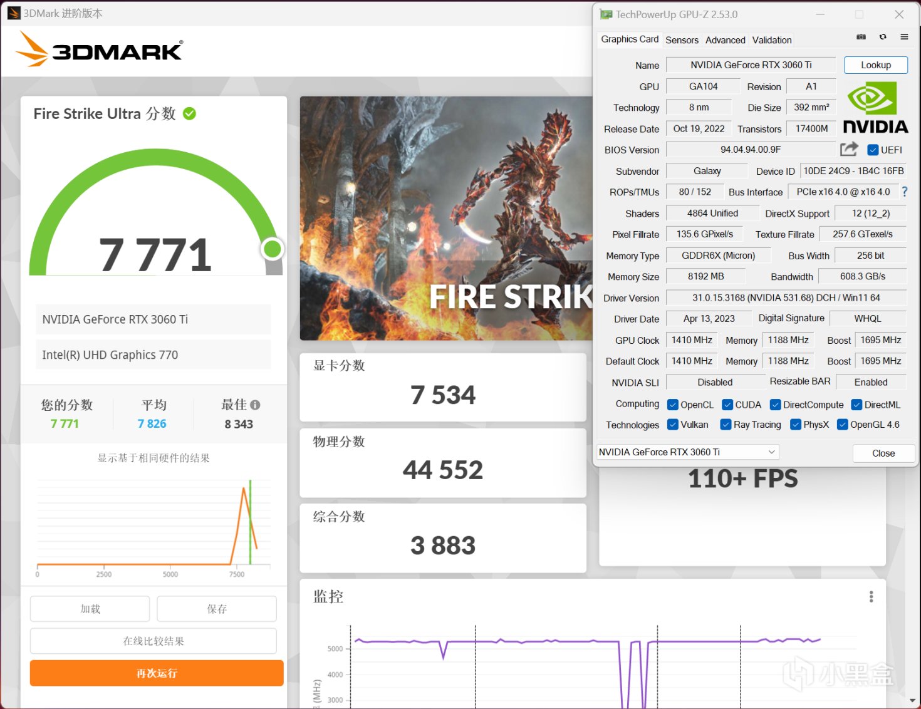Click the best score 8 343
Image resolution: width=921 pixels, height=709 pixels.
[x=239, y=424]
